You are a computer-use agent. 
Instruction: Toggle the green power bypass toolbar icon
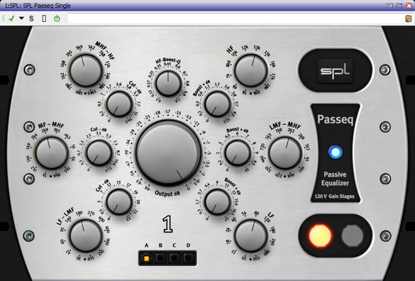(57, 18)
